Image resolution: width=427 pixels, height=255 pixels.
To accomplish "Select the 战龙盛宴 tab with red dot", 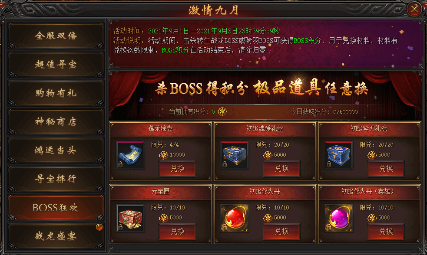I will 56,235.
